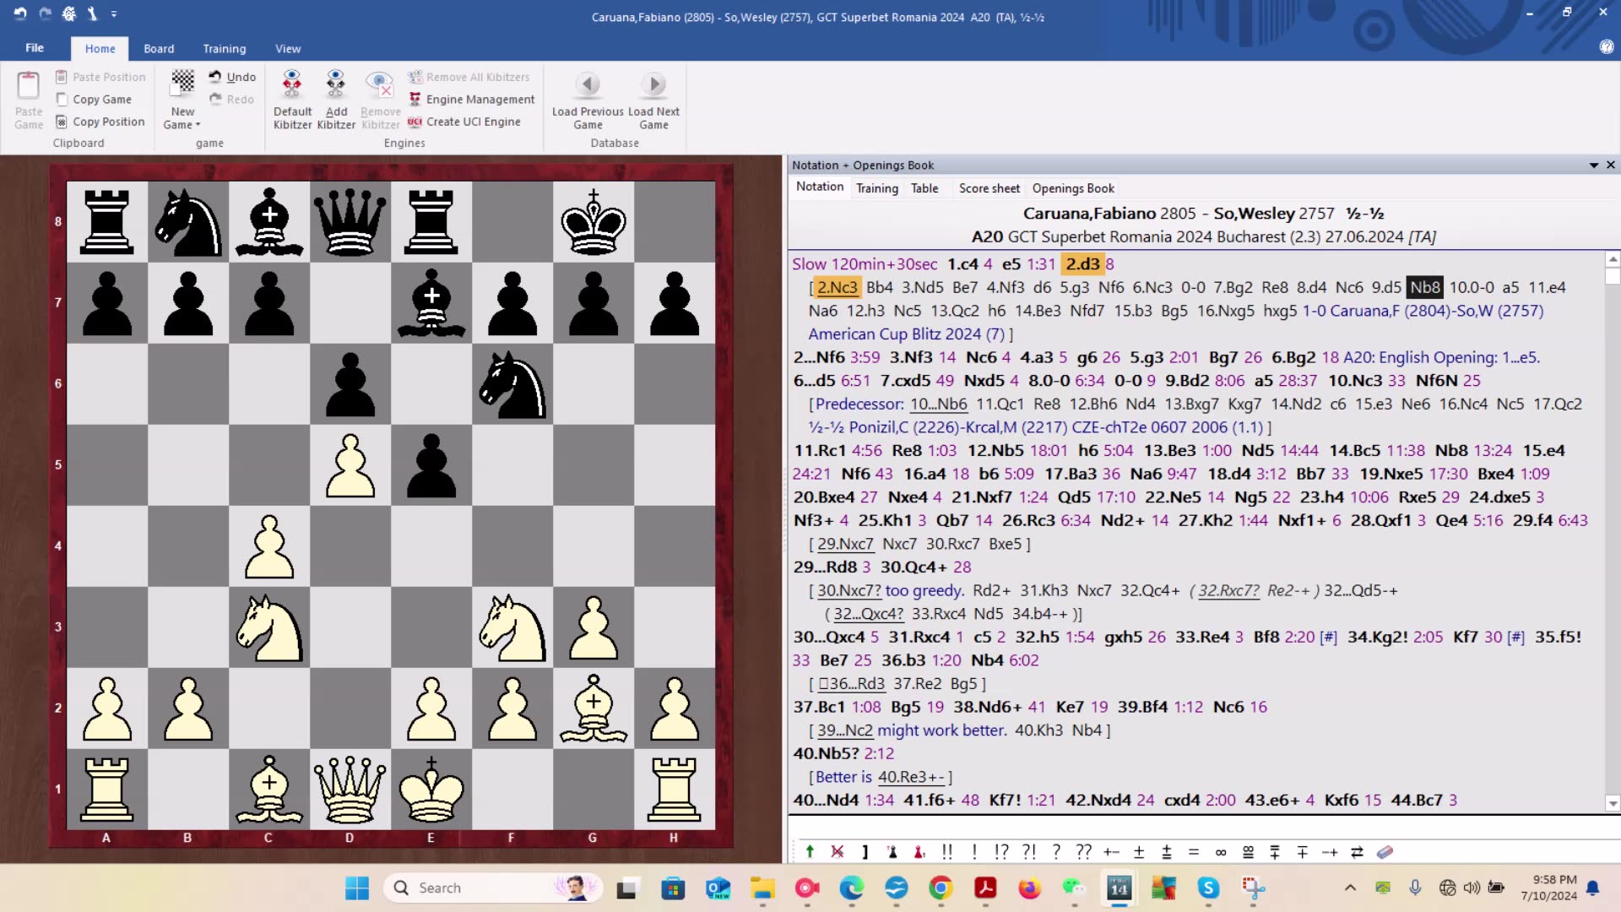Insert the question mark annotation symbol
This screenshot has height=912, width=1621.
pyautogui.click(x=1056, y=852)
